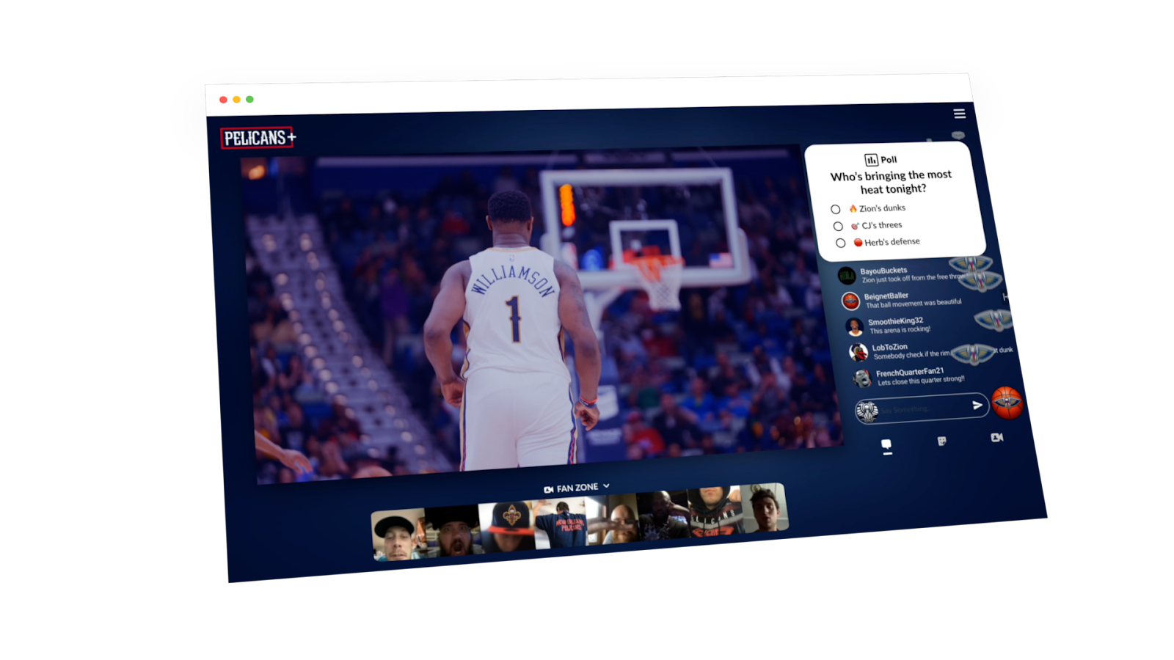Tap the basketball reaction button
Viewport: 1174px width, 660px height.
[1007, 402]
